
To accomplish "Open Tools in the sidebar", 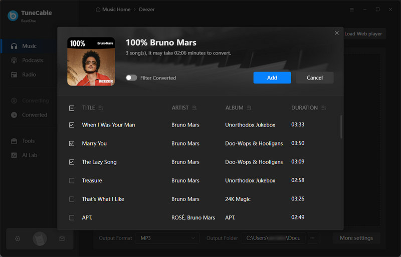I will pyautogui.click(x=28, y=141).
